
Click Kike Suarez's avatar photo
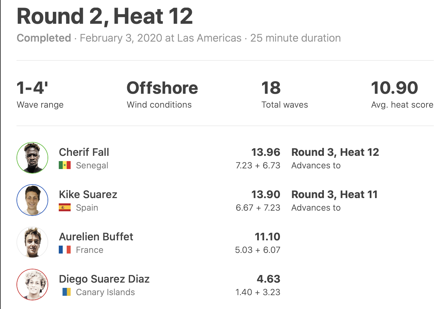coord(32,200)
